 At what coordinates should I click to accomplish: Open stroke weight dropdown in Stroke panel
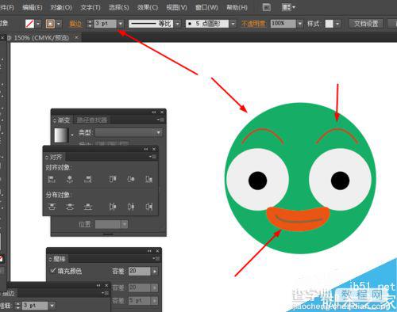52,306
